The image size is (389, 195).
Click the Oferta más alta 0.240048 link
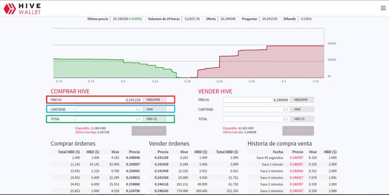pos(240,132)
